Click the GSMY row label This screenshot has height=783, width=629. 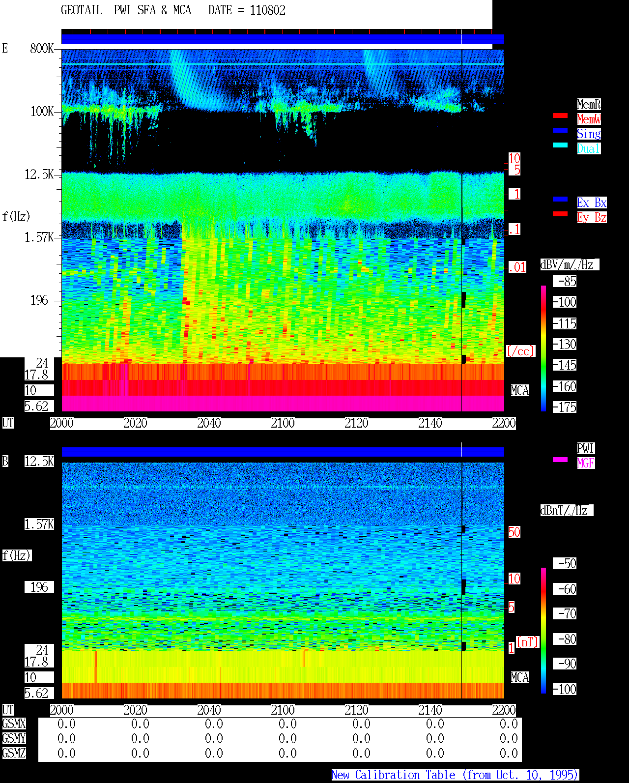(14, 738)
